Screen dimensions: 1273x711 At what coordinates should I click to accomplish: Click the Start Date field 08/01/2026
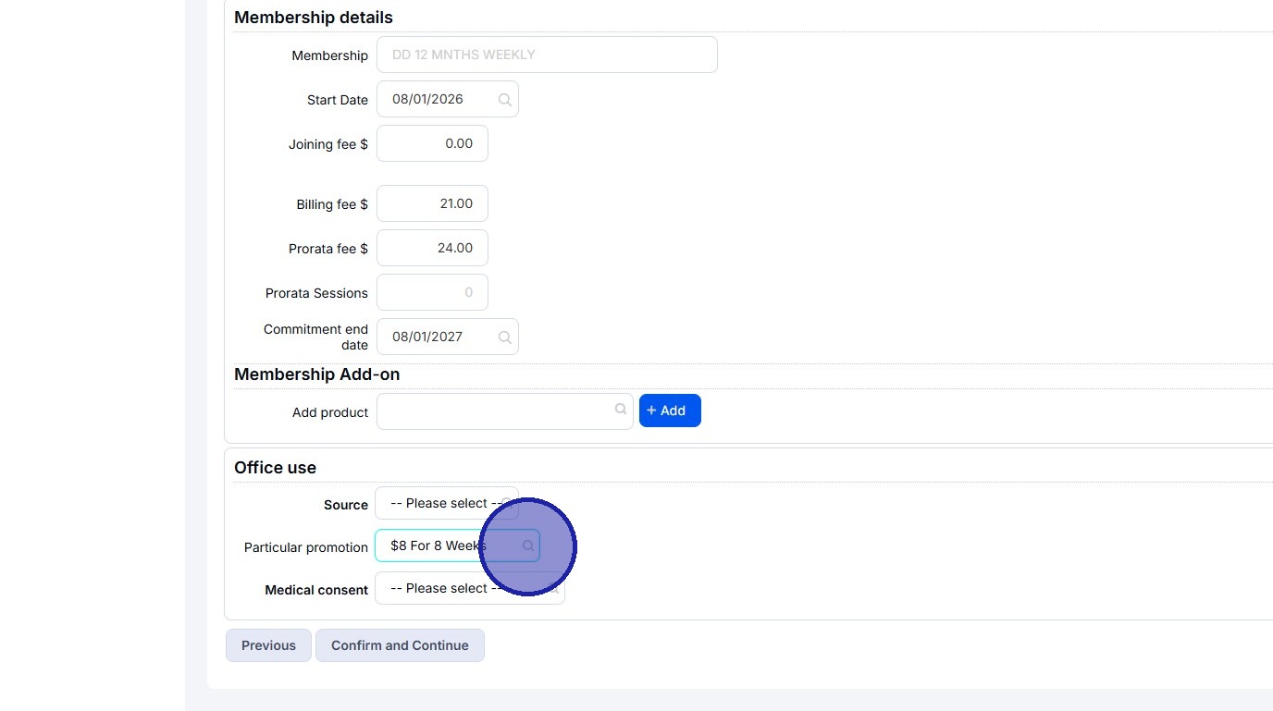pos(448,99)
